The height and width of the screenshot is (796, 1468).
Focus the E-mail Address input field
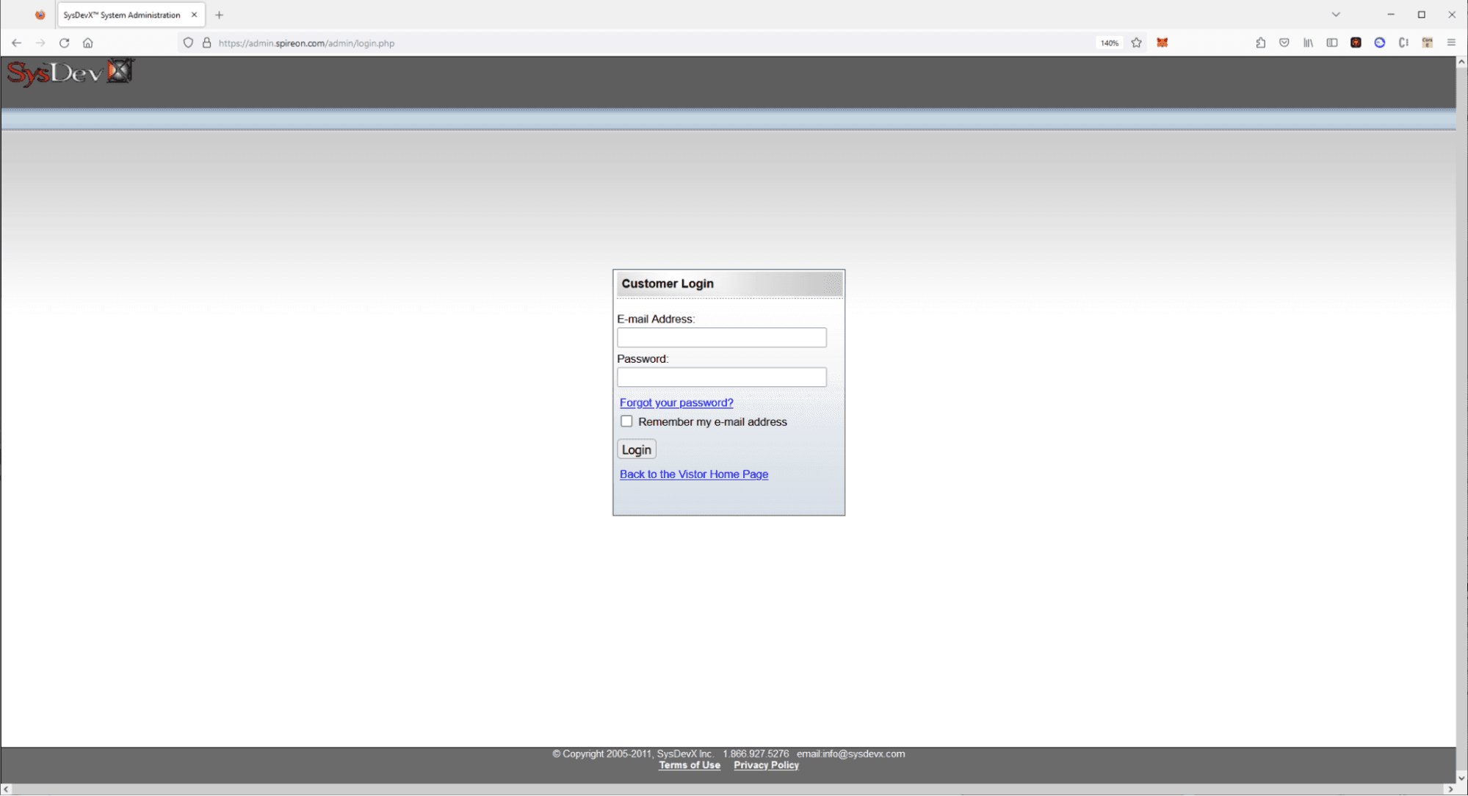pos(721,338)
